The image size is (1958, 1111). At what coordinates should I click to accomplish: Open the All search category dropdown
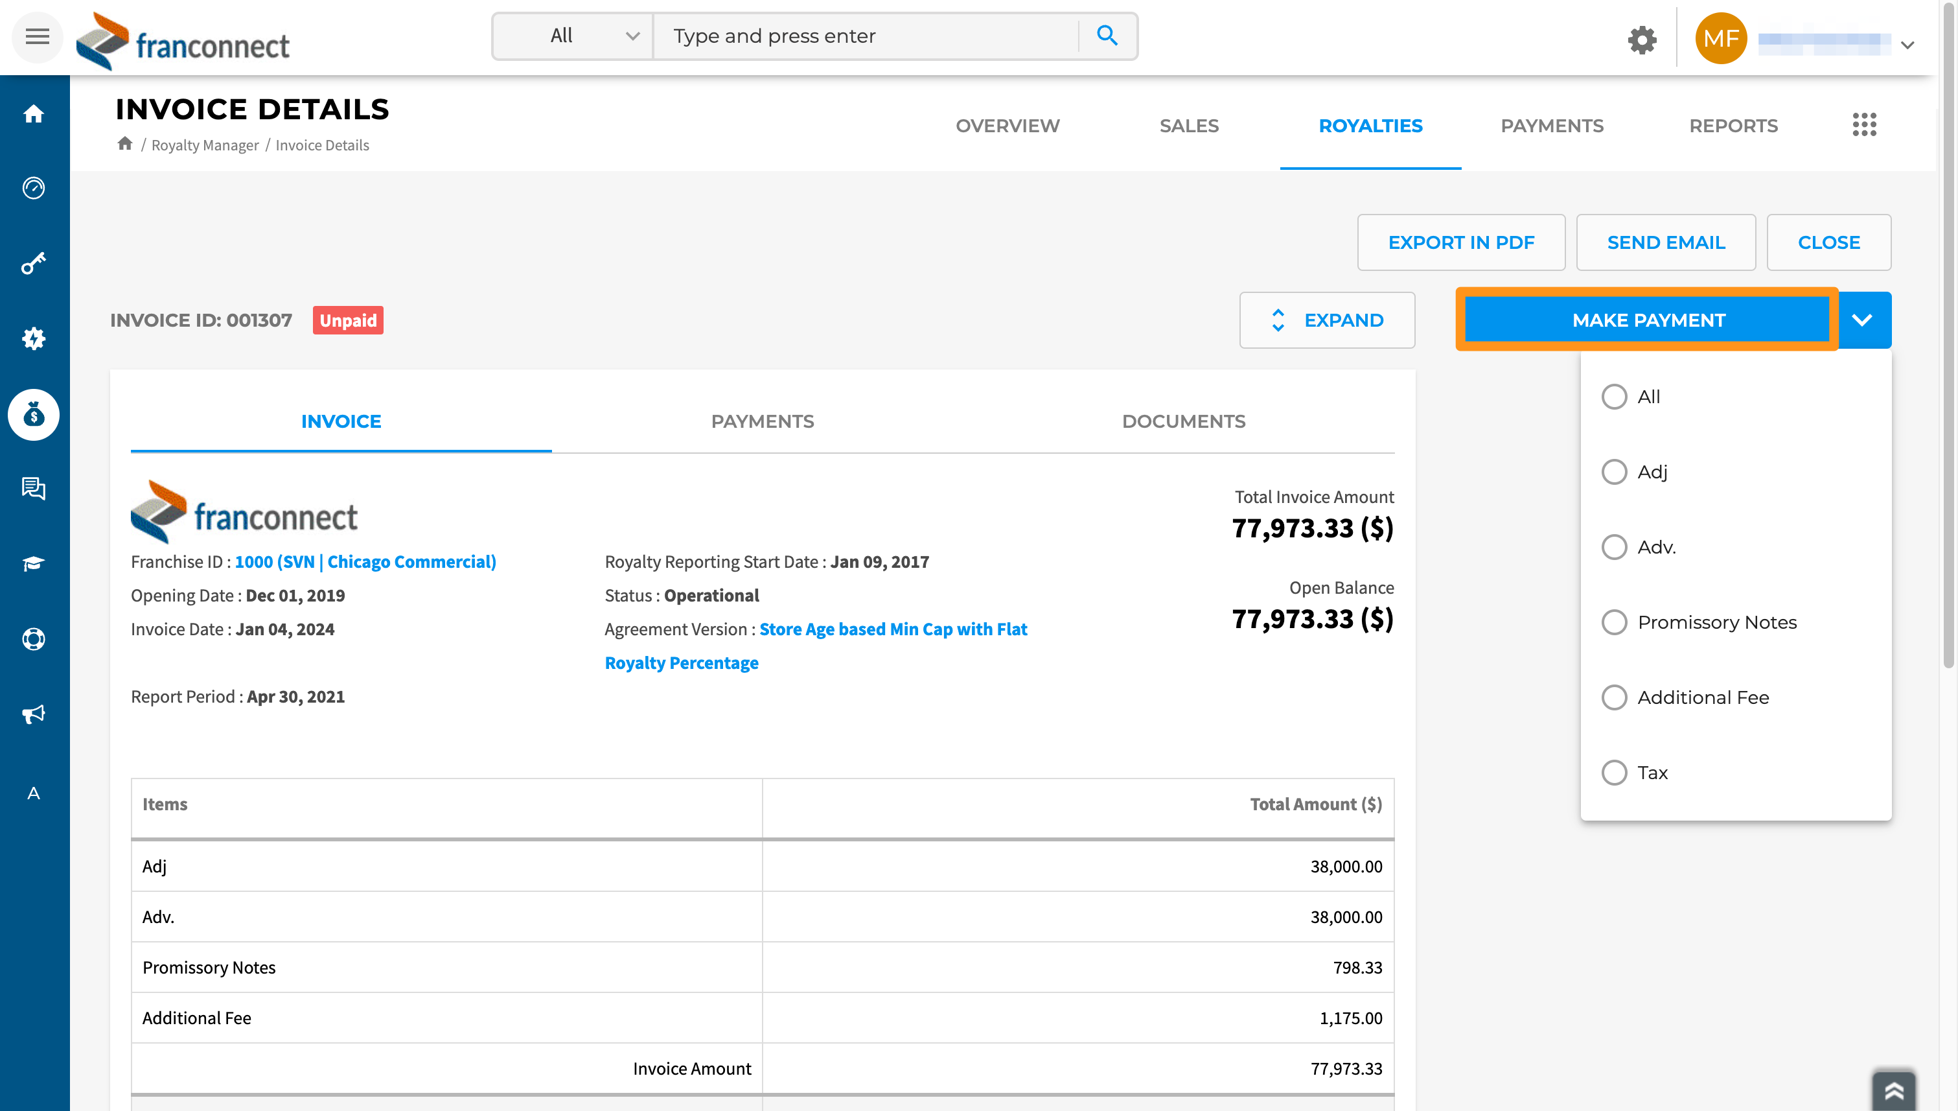(573, 36)
